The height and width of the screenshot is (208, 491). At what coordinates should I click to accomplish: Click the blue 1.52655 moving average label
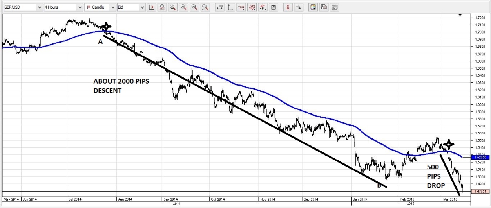[x=480, y=157]
